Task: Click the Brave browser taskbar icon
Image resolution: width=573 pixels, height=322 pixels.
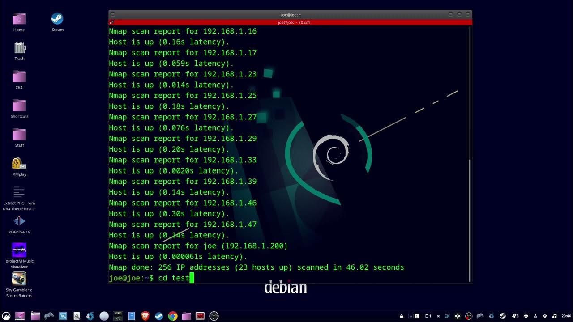Action: pos(145,316)
